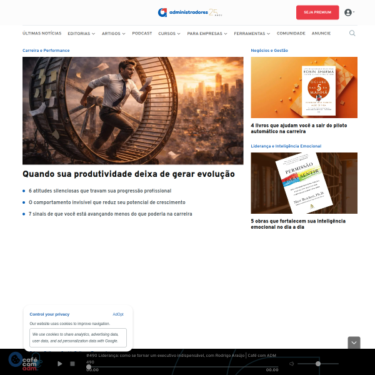Seek on the podcast progress bar
This screenshot has height=375, width=375.
pos(183,367)
